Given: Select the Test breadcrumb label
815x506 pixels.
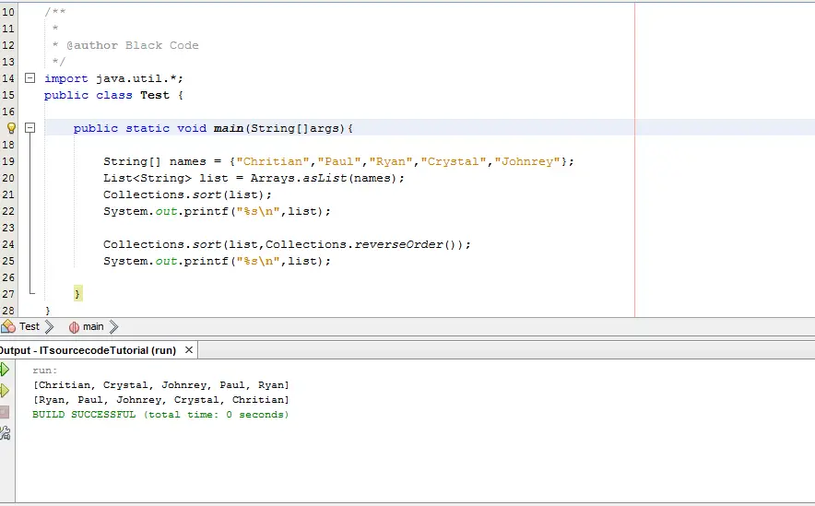Looking at the screenshot, I should click(30, 327).
